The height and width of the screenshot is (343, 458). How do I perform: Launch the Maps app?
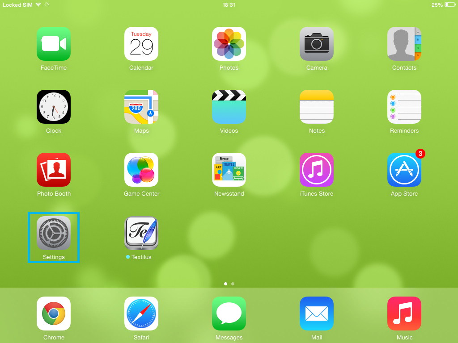pos(141,107)
